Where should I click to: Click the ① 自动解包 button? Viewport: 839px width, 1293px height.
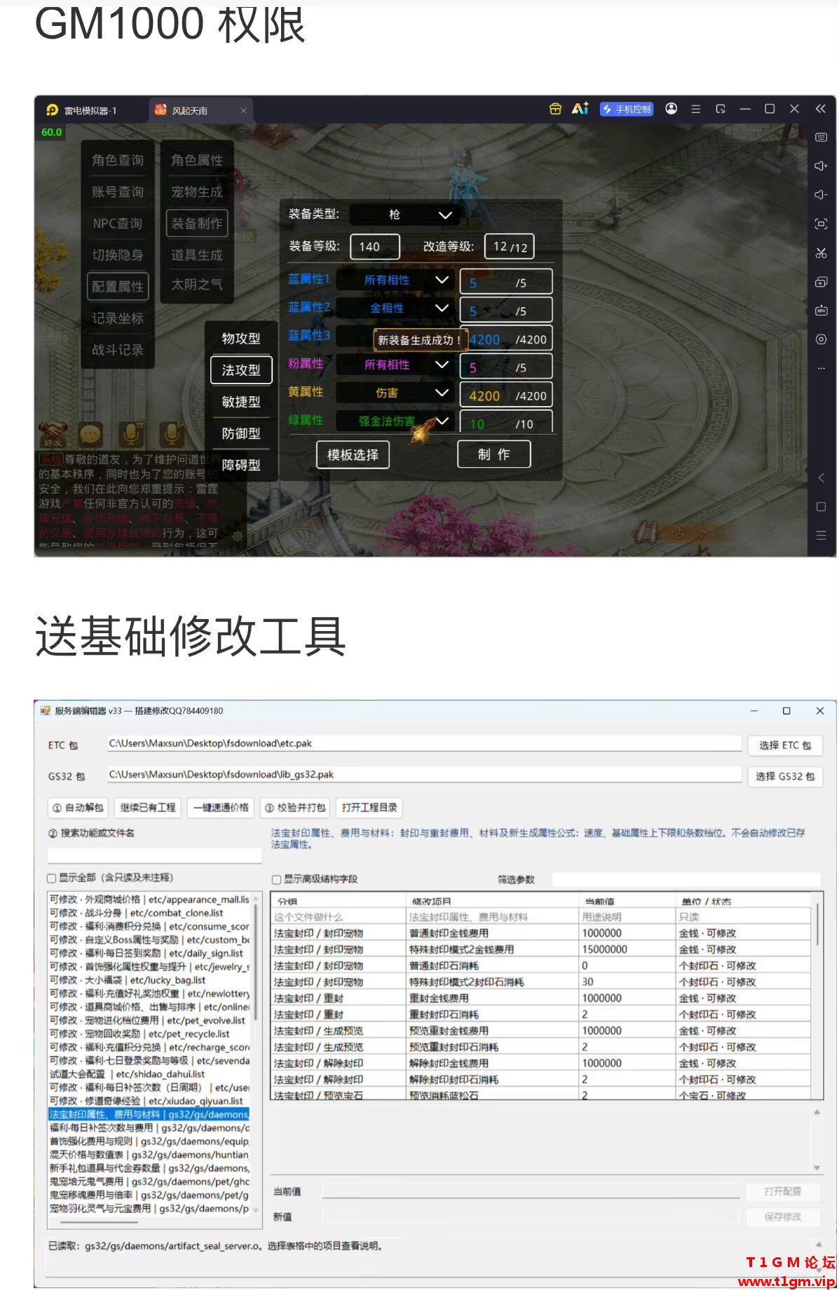tap(78, 808)
